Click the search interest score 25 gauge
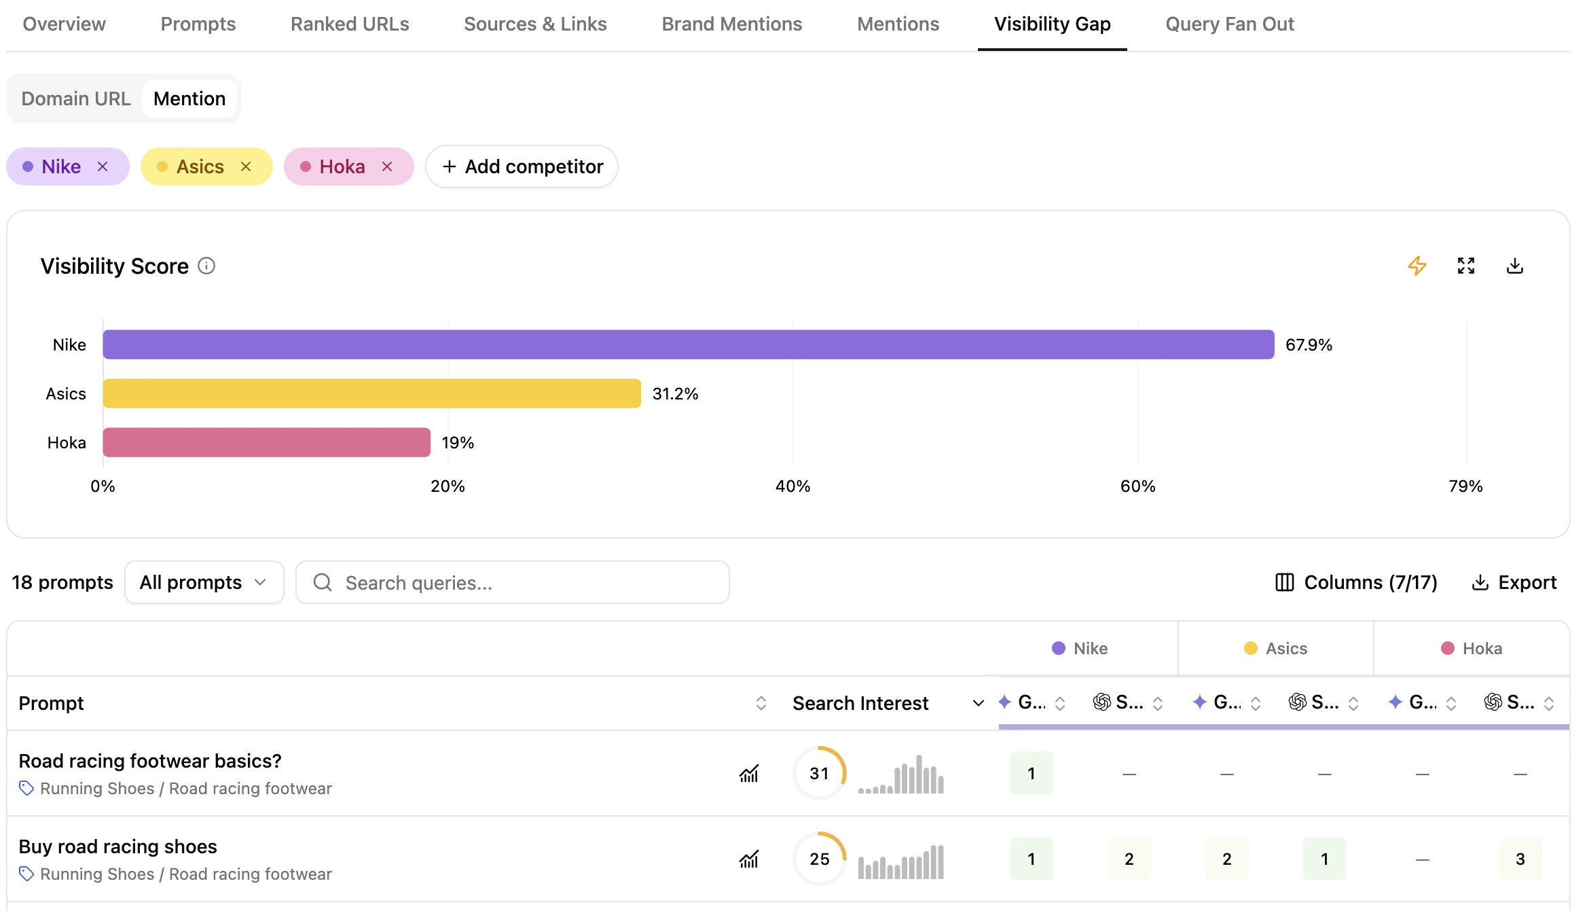Image resolution: width=1587 pixels, height=911 pixels. pos(820,859)
